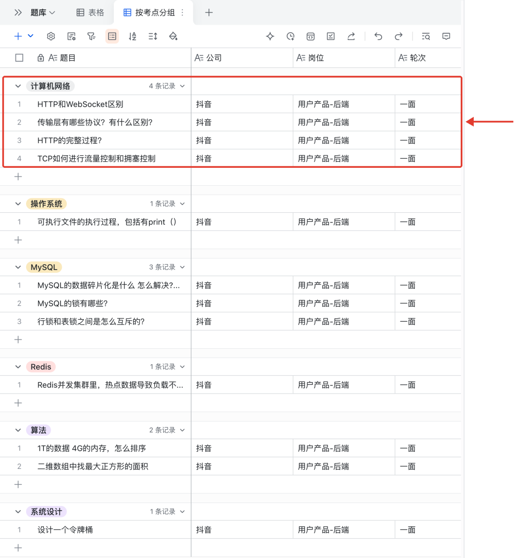Open the 4 条记录 statistics dropdown
The height and width of the screenshot is (558, 521).
tap(166, 86)
